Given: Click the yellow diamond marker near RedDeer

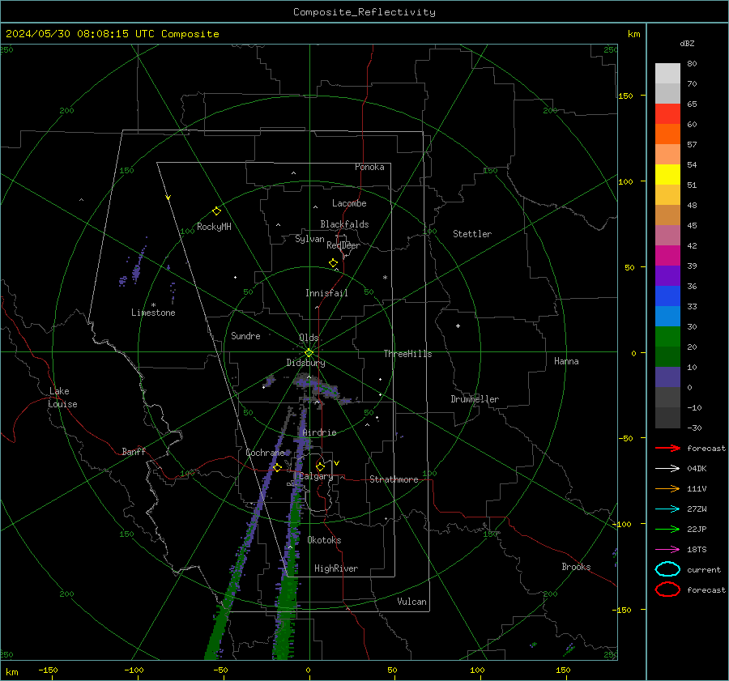Looking at the screenshot, I should 333,263.
